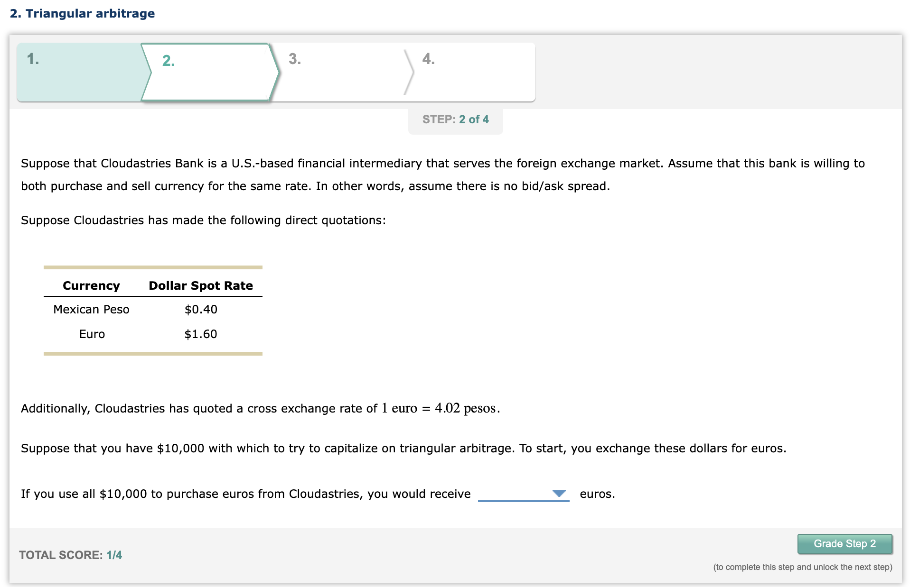
Task: Click the blue dropdown triangle beside the blank
Action: tap(559, 494)
